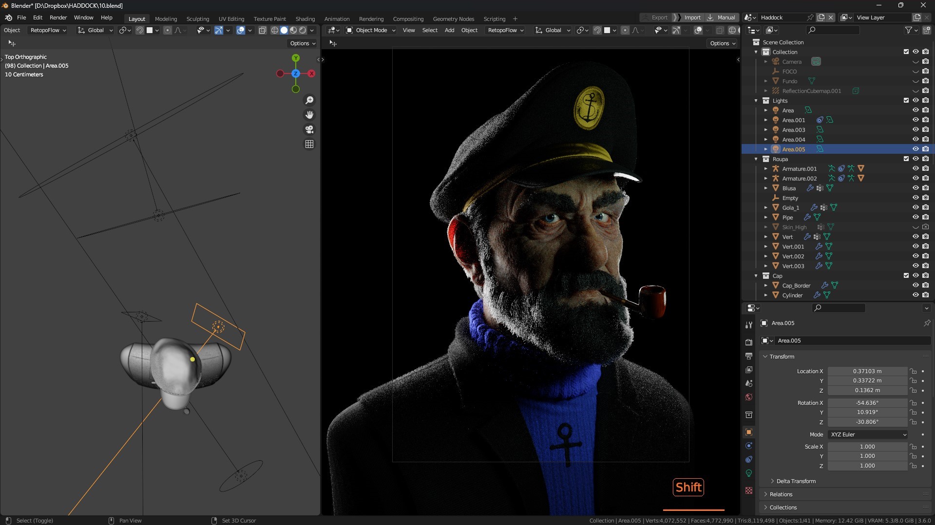935x525 pixels.
Task: Open the Physics properties tab
Action: [749, 446]
